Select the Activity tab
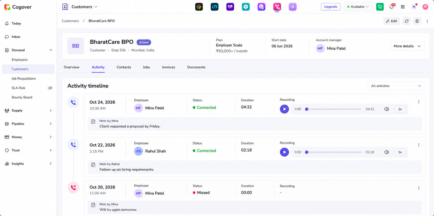Viewport: 434px width, 216px height. click(x=98, y=67)
